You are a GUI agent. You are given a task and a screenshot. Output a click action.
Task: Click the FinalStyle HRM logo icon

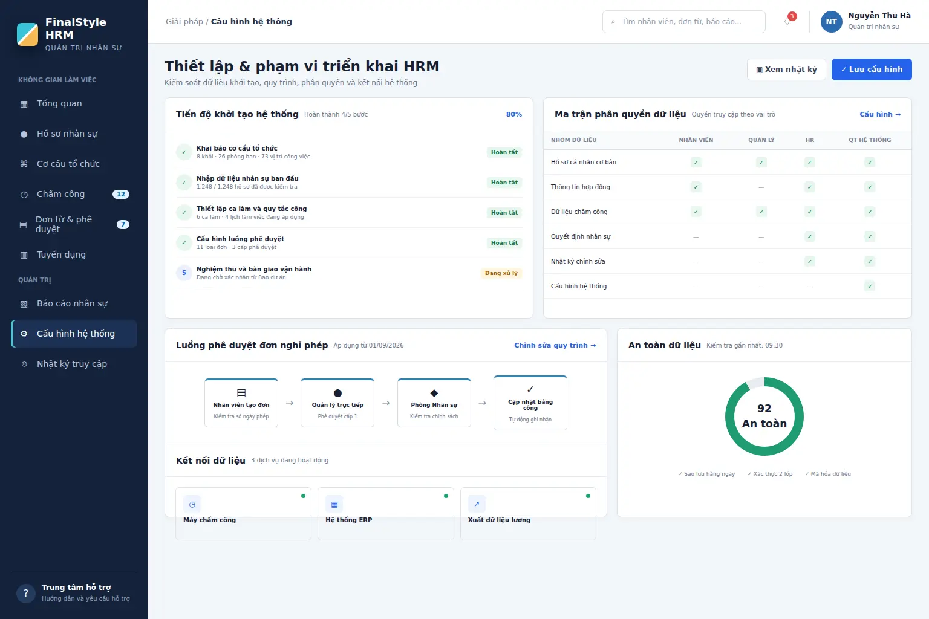tap(27, 34)
